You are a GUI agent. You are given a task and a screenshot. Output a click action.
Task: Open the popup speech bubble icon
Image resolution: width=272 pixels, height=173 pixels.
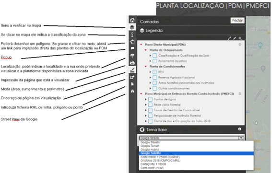click(132, 48)
